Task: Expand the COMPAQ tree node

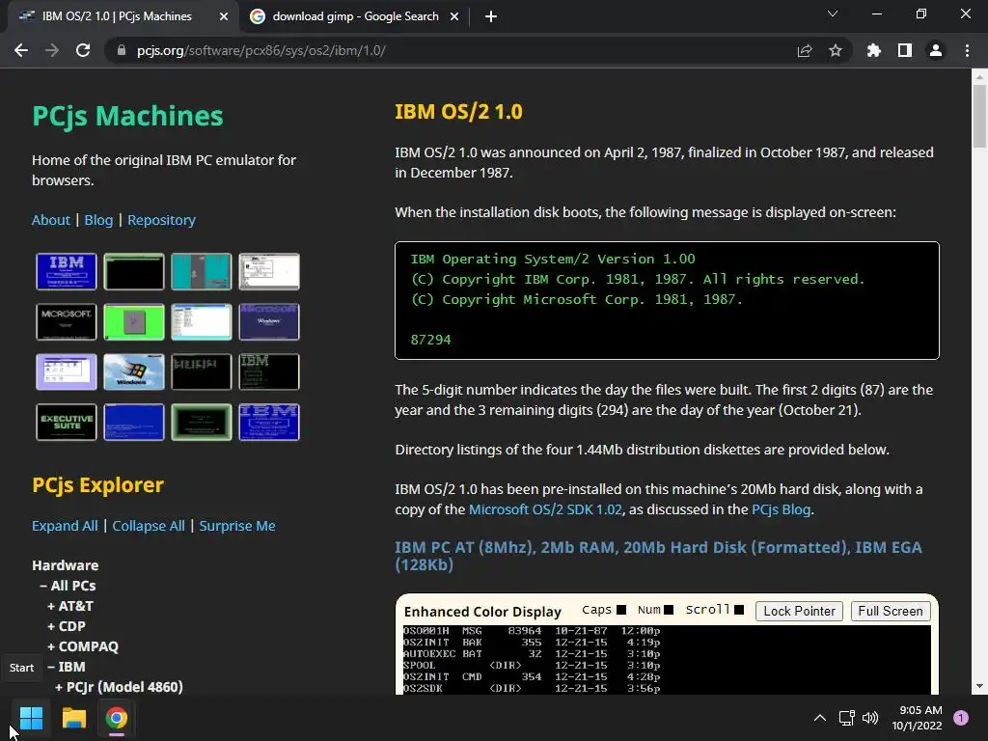Action: pos(83,645)
